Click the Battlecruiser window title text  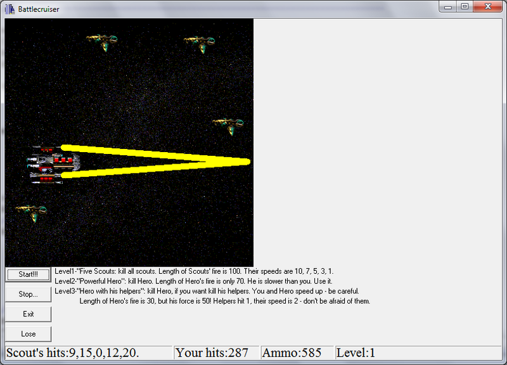(39, 10)
